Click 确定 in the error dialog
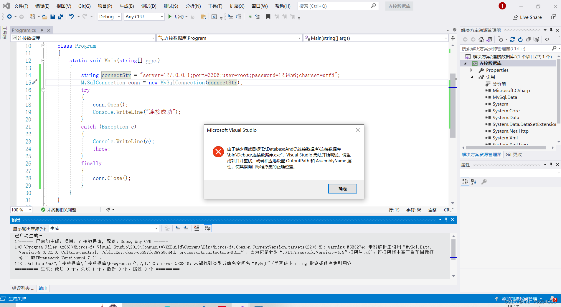The height and width of the screenshot is (307, 561). (342, 188)
